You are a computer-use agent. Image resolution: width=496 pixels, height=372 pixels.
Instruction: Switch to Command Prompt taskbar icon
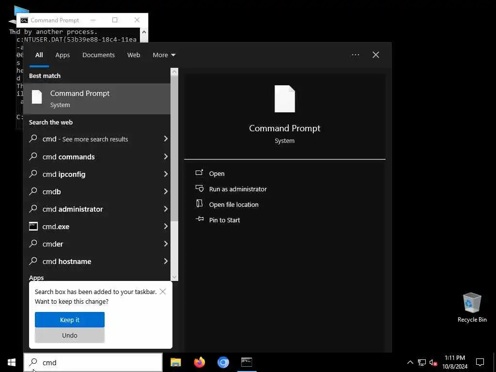tap(247, 362)
